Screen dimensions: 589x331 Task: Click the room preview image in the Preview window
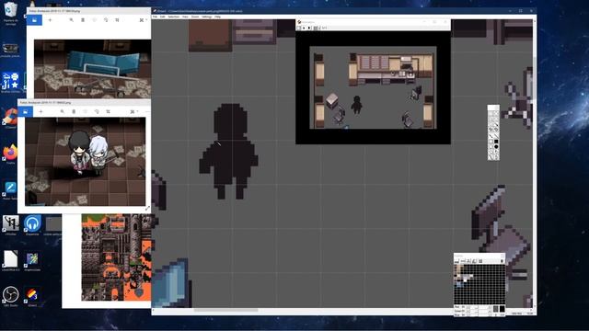click(373, 87)
